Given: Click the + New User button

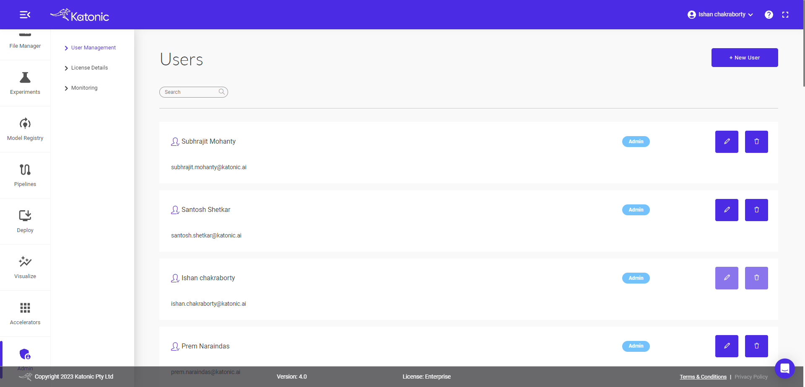Looking at the screenshot, I should [x=745, y=58].
